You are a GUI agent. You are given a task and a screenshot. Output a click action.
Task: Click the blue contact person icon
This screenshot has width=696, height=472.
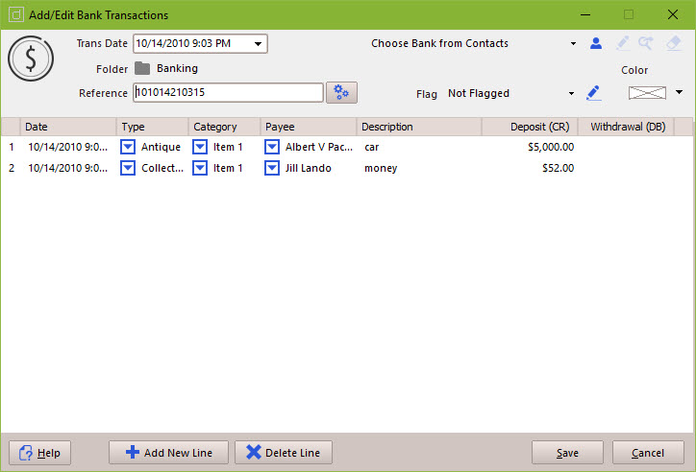596,43
